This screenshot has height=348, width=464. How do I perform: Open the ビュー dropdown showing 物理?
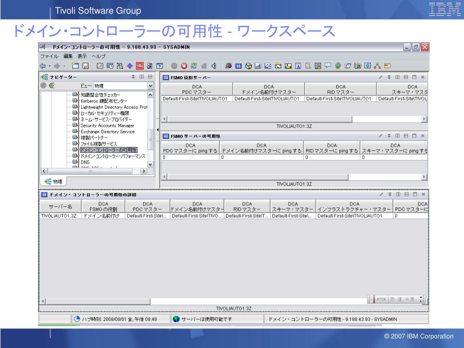tap(150, 86)
